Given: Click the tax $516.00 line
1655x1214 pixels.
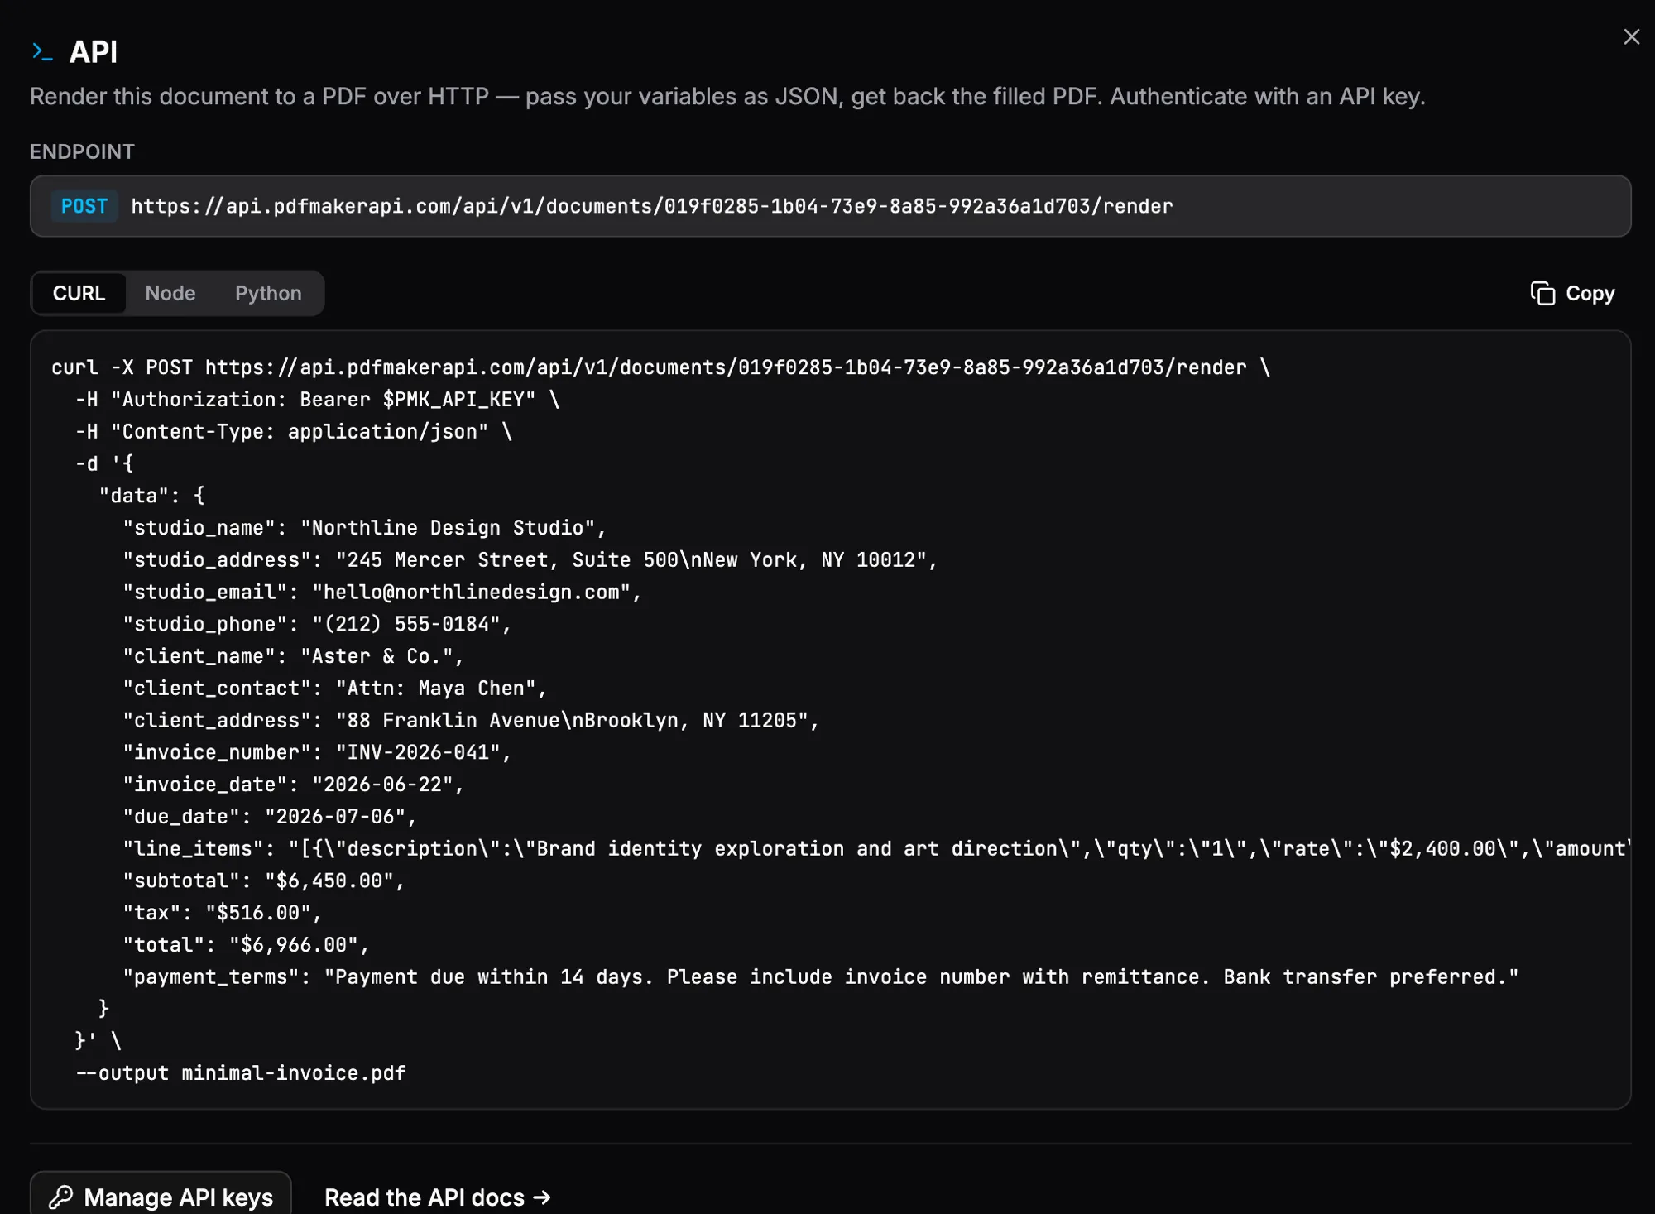Looking at the screenshot, I should point(223,913).
